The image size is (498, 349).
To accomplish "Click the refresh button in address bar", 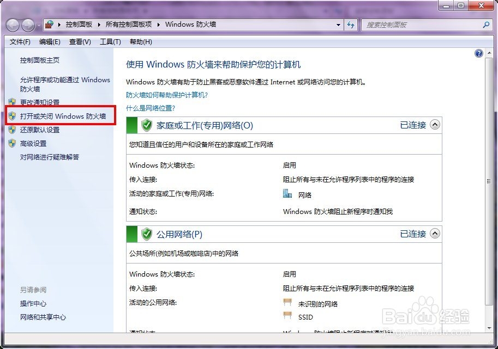I will (x=351, y=25).
